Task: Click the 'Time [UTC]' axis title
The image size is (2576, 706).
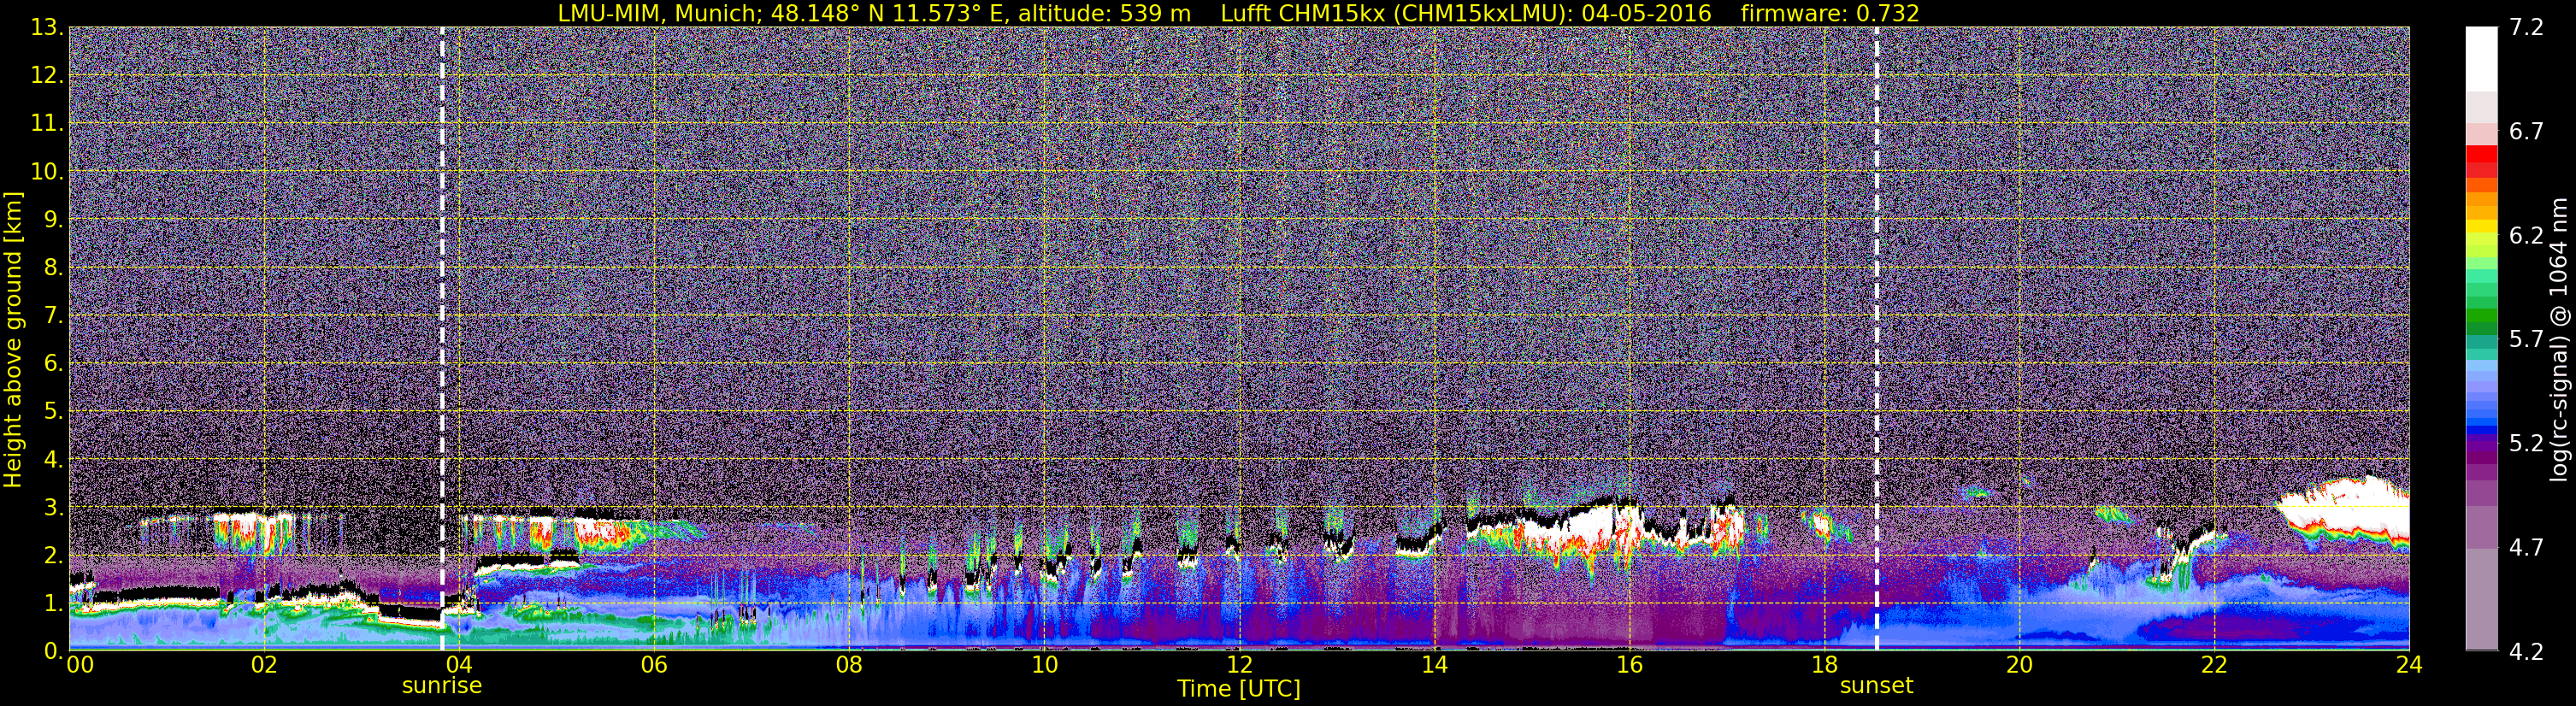Action: tap(1238, 689)
